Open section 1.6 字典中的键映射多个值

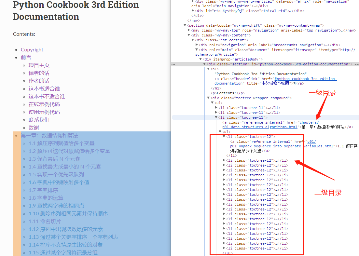pos(59,182)
